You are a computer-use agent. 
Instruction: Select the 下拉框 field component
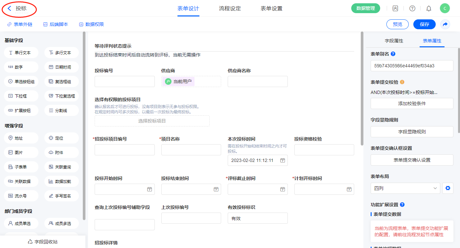pyautogui.click(x=21, y=96)
